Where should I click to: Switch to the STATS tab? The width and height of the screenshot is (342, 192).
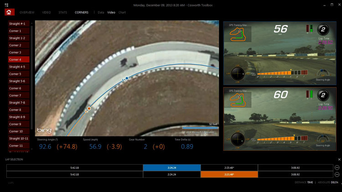point(62,12)
